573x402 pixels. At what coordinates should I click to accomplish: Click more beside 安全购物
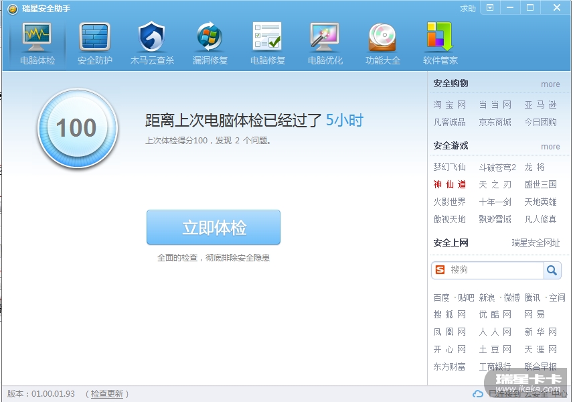[x=550, y=84]
